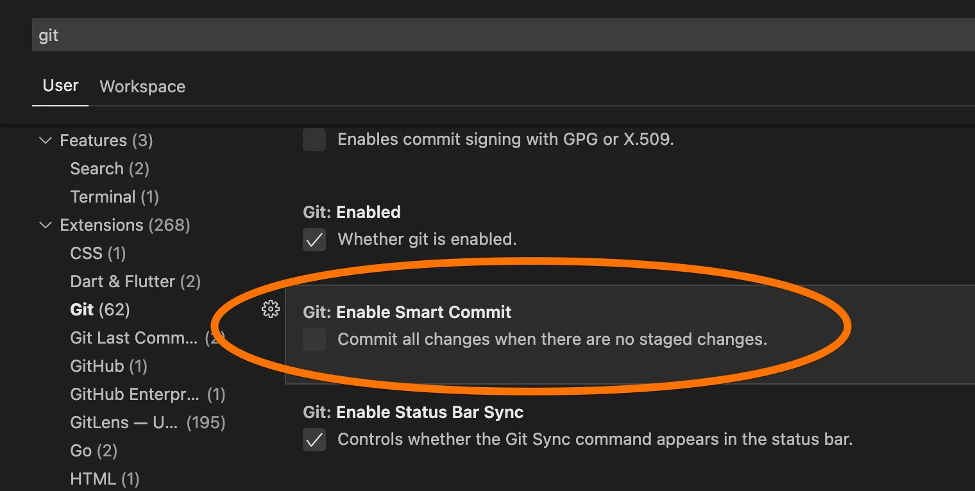This screenshot has height=491, width=975.
Task: Select CSS in the extensions list
Action: pos(97,253)
